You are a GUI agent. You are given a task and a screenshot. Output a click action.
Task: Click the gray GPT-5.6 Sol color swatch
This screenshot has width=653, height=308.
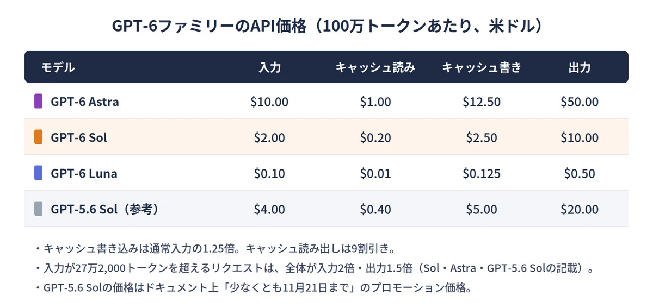(x=38, y=209)
